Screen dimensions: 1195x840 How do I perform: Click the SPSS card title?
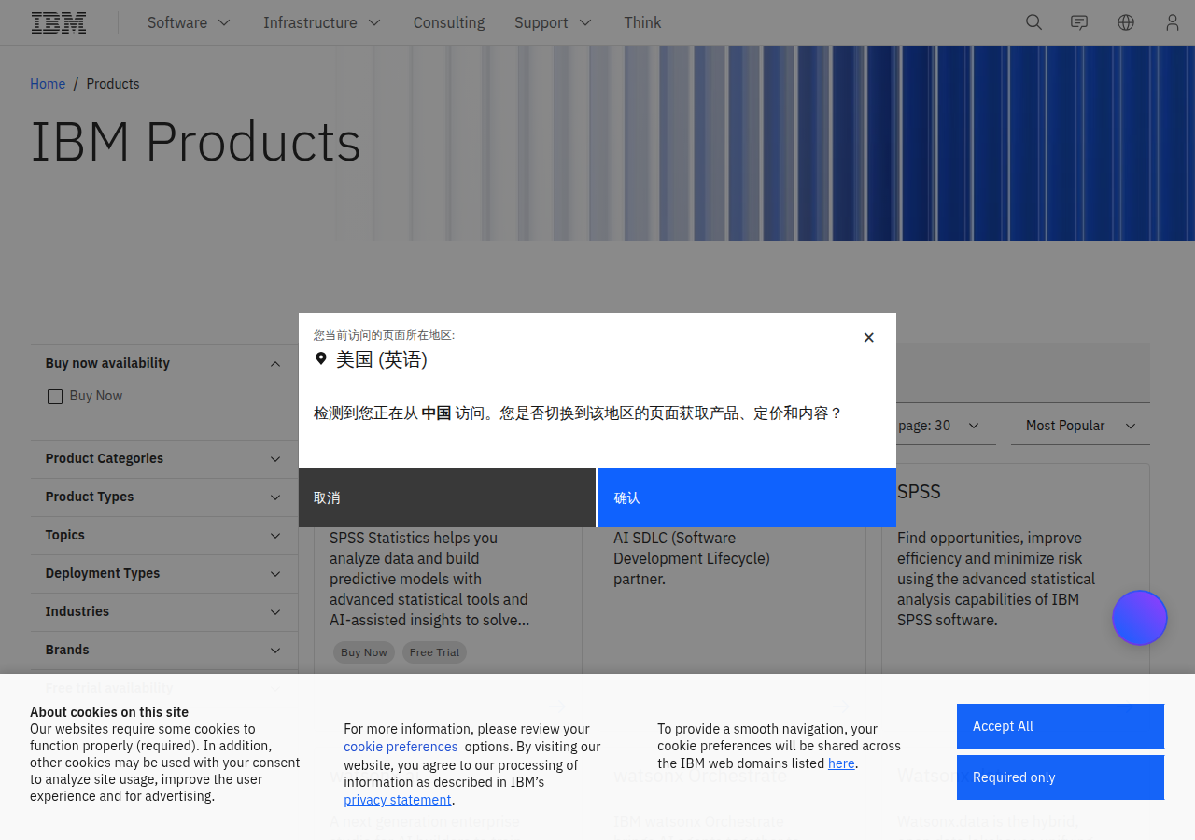coord(919,492)
